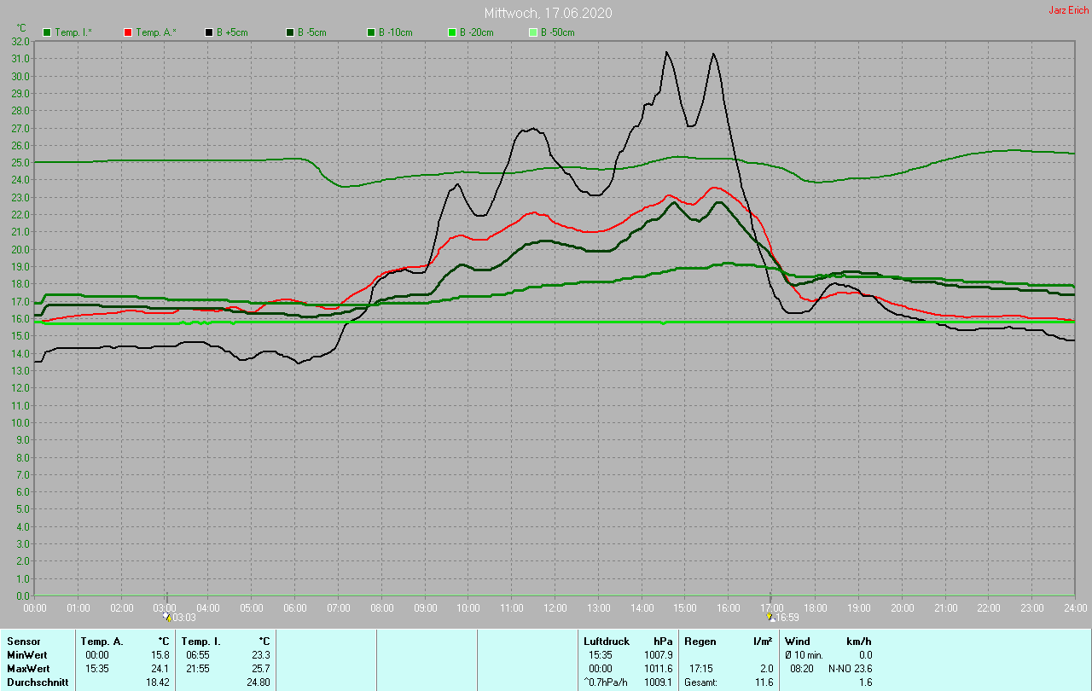
Task: Click the °C unit label above y-axis
Action: [21, 27]
